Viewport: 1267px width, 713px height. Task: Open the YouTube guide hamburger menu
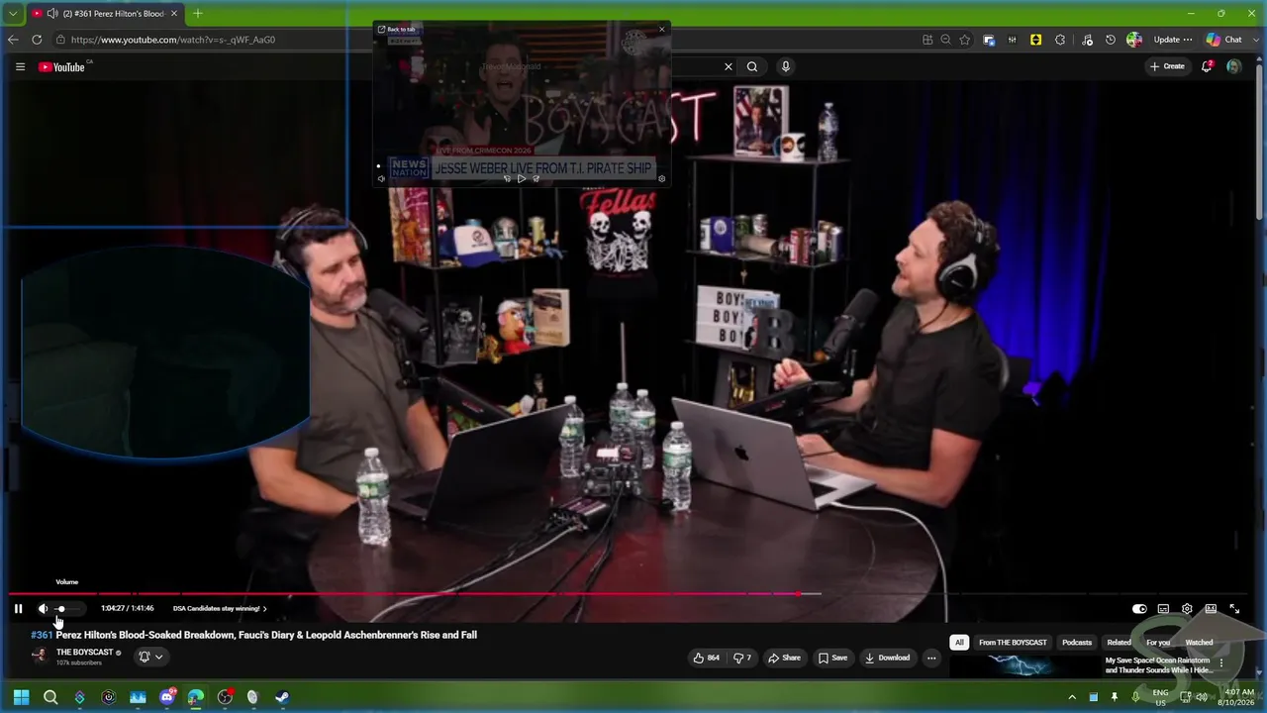[20, 66]
